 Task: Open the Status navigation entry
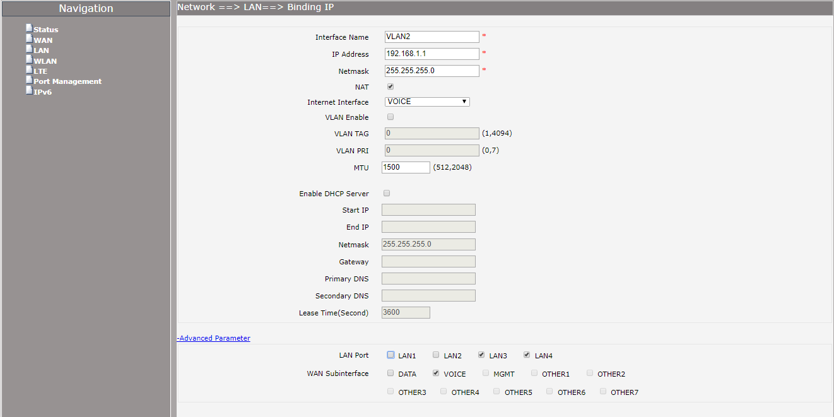(45, 30)
